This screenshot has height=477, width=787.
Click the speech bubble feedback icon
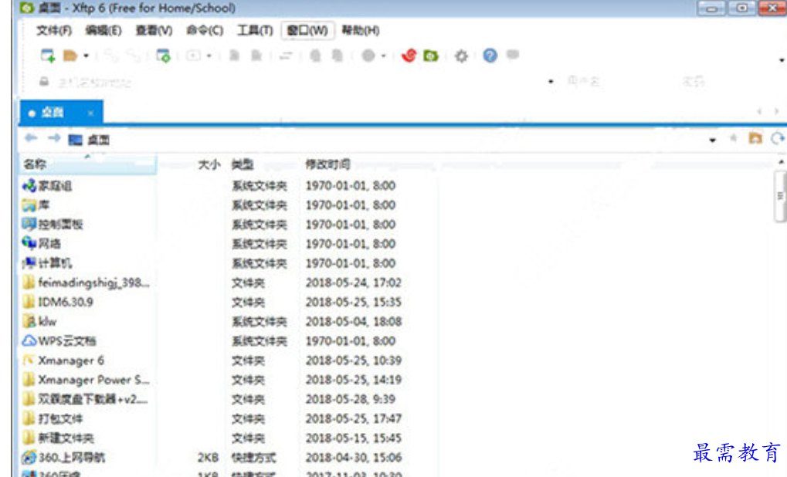[513, 54]
